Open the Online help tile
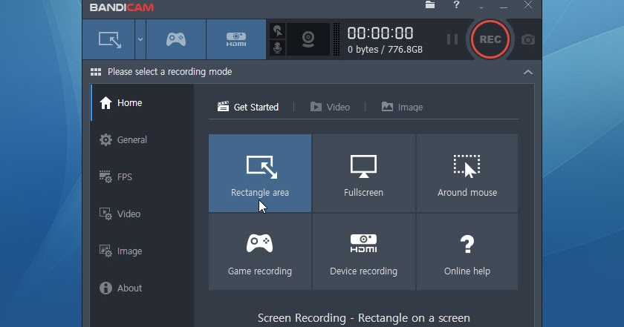Viewport: 624px width, 327px height. pos(467,252)
